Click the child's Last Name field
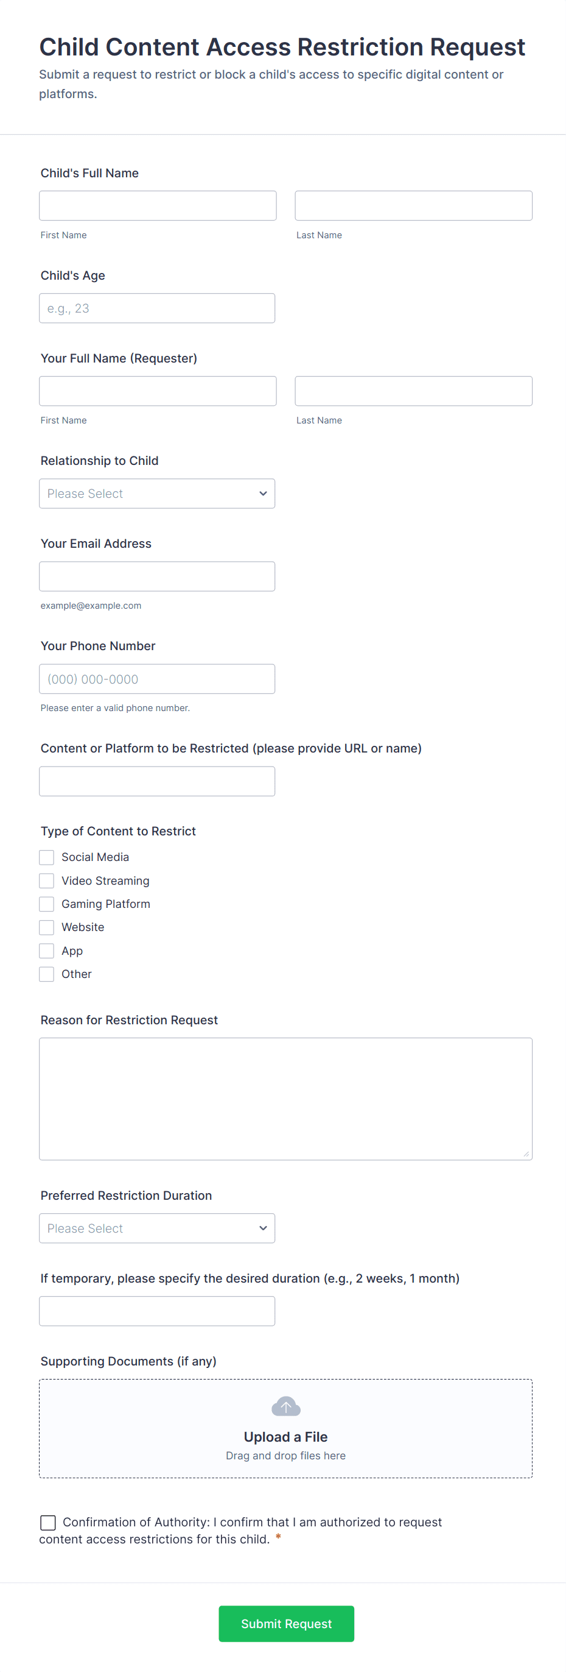Screen dimensions: 566x1672 (x=413, y=206)
